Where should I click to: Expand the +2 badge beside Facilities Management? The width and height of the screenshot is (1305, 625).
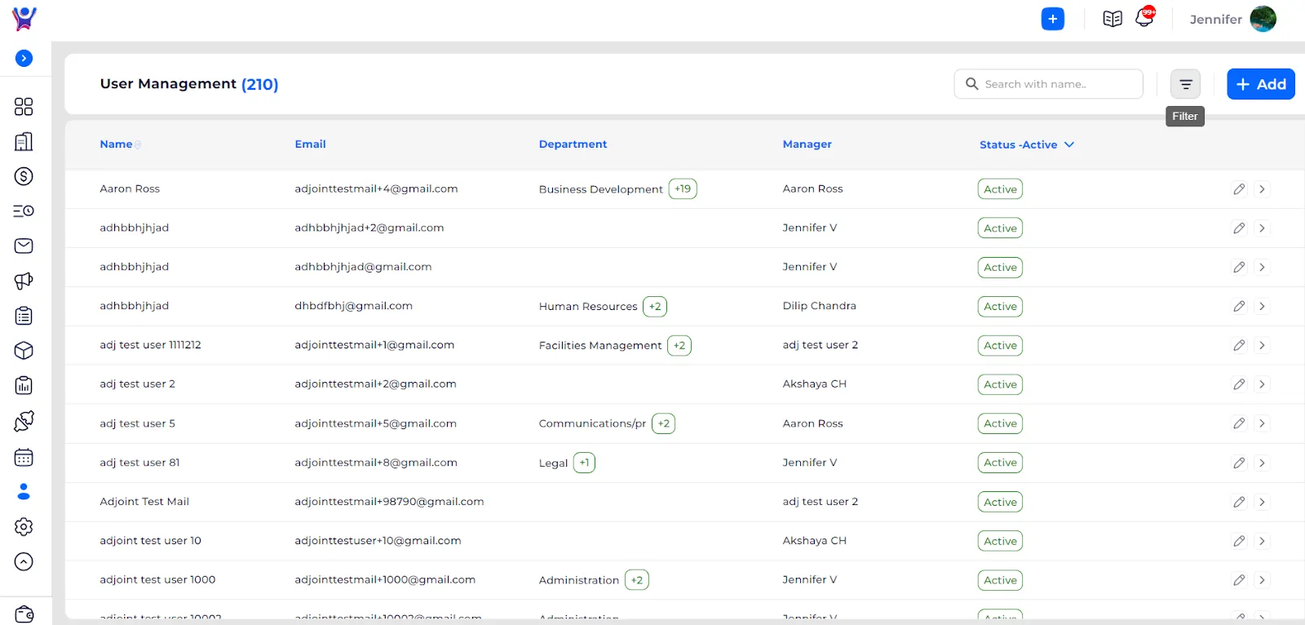point(679,345)
